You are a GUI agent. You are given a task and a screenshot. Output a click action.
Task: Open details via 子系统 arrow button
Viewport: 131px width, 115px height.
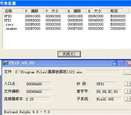coord(128,99)
